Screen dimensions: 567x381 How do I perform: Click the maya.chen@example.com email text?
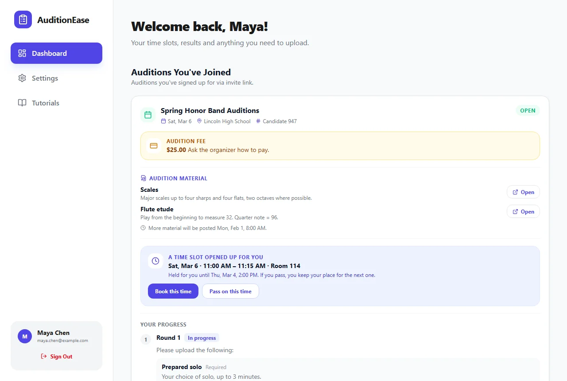[62, 341]
